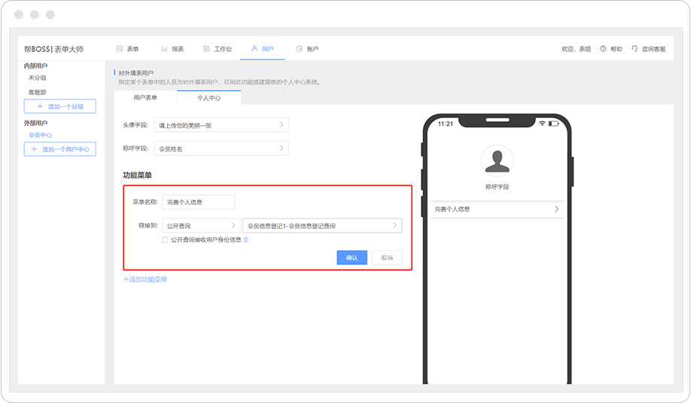This screenshot has width=691, height=403.
Task: Click the avatar placeholder in phone preview
Action: (497, 160)
